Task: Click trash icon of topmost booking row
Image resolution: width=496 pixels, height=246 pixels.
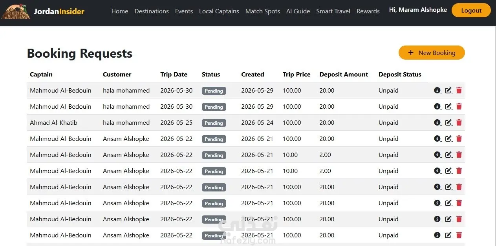Action: pyautogui.click(x=459, y=90)
